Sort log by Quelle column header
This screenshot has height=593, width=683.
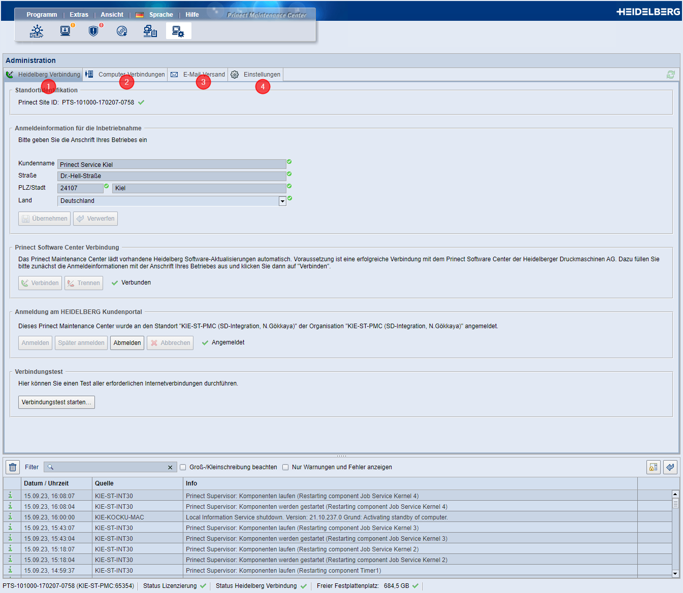[138, 483]
